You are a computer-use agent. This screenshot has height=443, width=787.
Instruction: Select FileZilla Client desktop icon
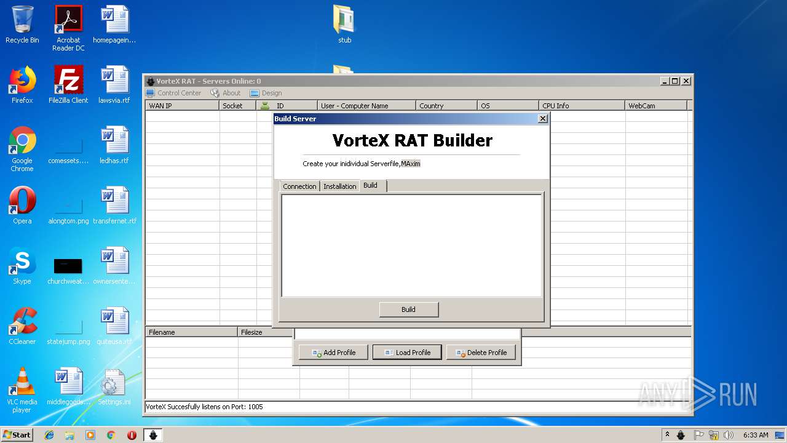[x=68, y=85]
